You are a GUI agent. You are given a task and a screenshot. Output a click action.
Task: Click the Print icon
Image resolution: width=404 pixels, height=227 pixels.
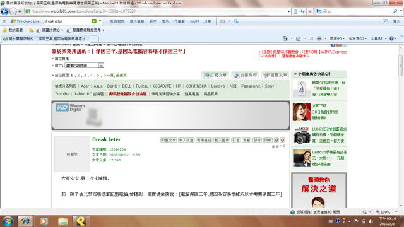tap(319, 38)
